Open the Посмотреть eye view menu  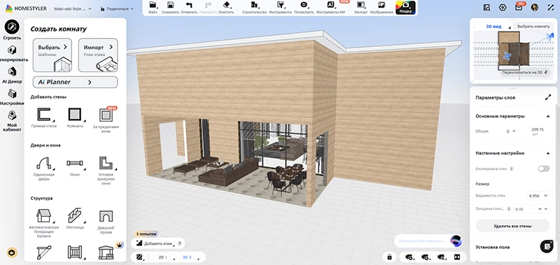304,5
